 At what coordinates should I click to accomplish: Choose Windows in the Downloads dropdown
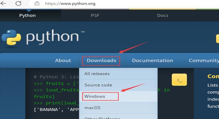coord(118,96)
